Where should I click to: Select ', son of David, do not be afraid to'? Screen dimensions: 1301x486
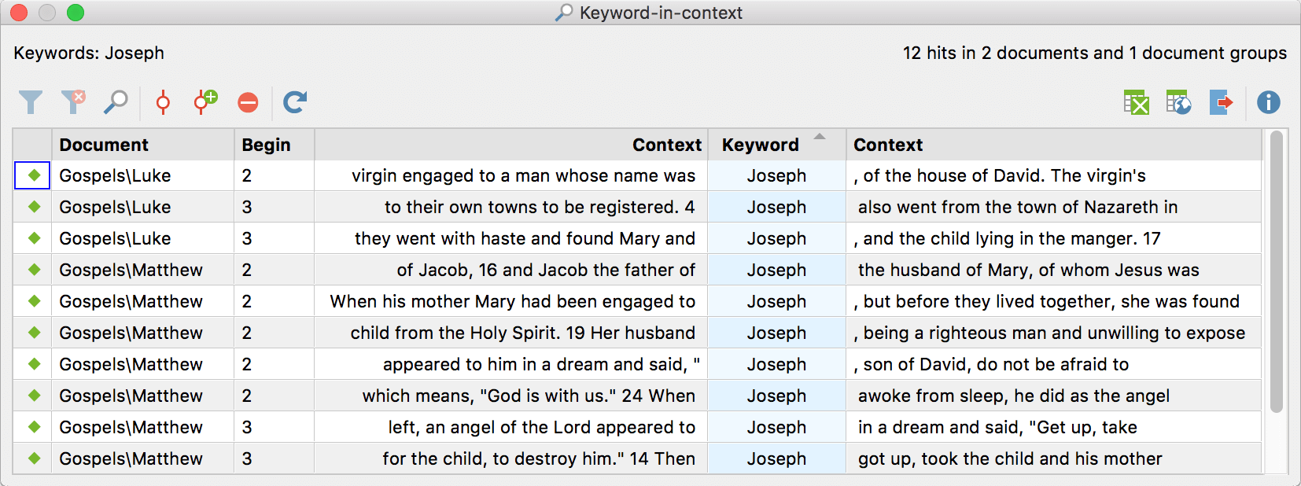coord(992,364)
